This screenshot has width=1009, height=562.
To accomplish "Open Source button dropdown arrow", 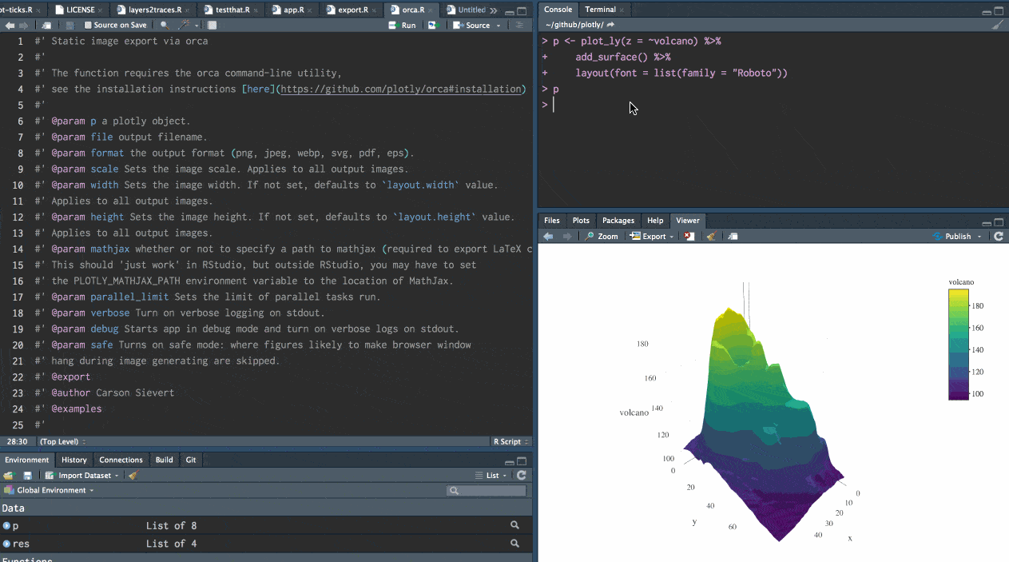I will [x=499, y=26].
